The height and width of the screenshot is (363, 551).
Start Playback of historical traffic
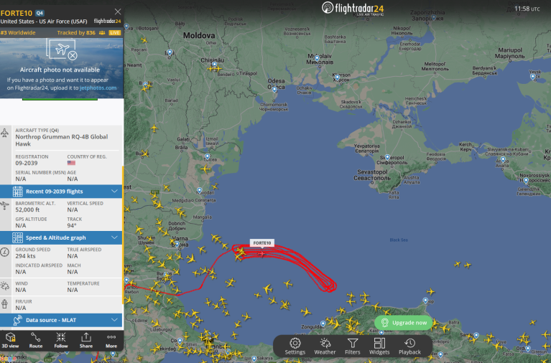409,346
